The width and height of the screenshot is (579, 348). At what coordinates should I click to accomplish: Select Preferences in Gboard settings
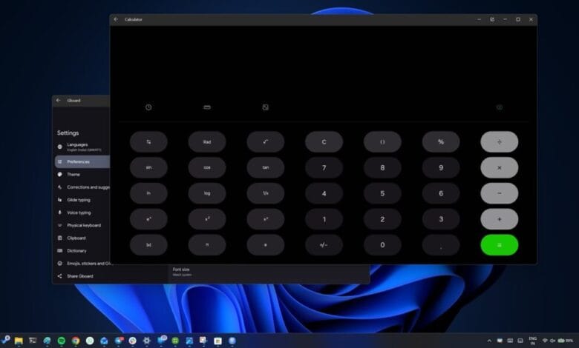coord(78,161)
